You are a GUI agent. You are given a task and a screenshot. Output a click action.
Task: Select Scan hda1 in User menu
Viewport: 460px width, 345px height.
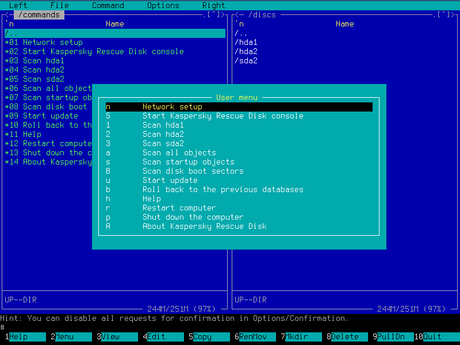pyautogui.click(x=239, y=125)
